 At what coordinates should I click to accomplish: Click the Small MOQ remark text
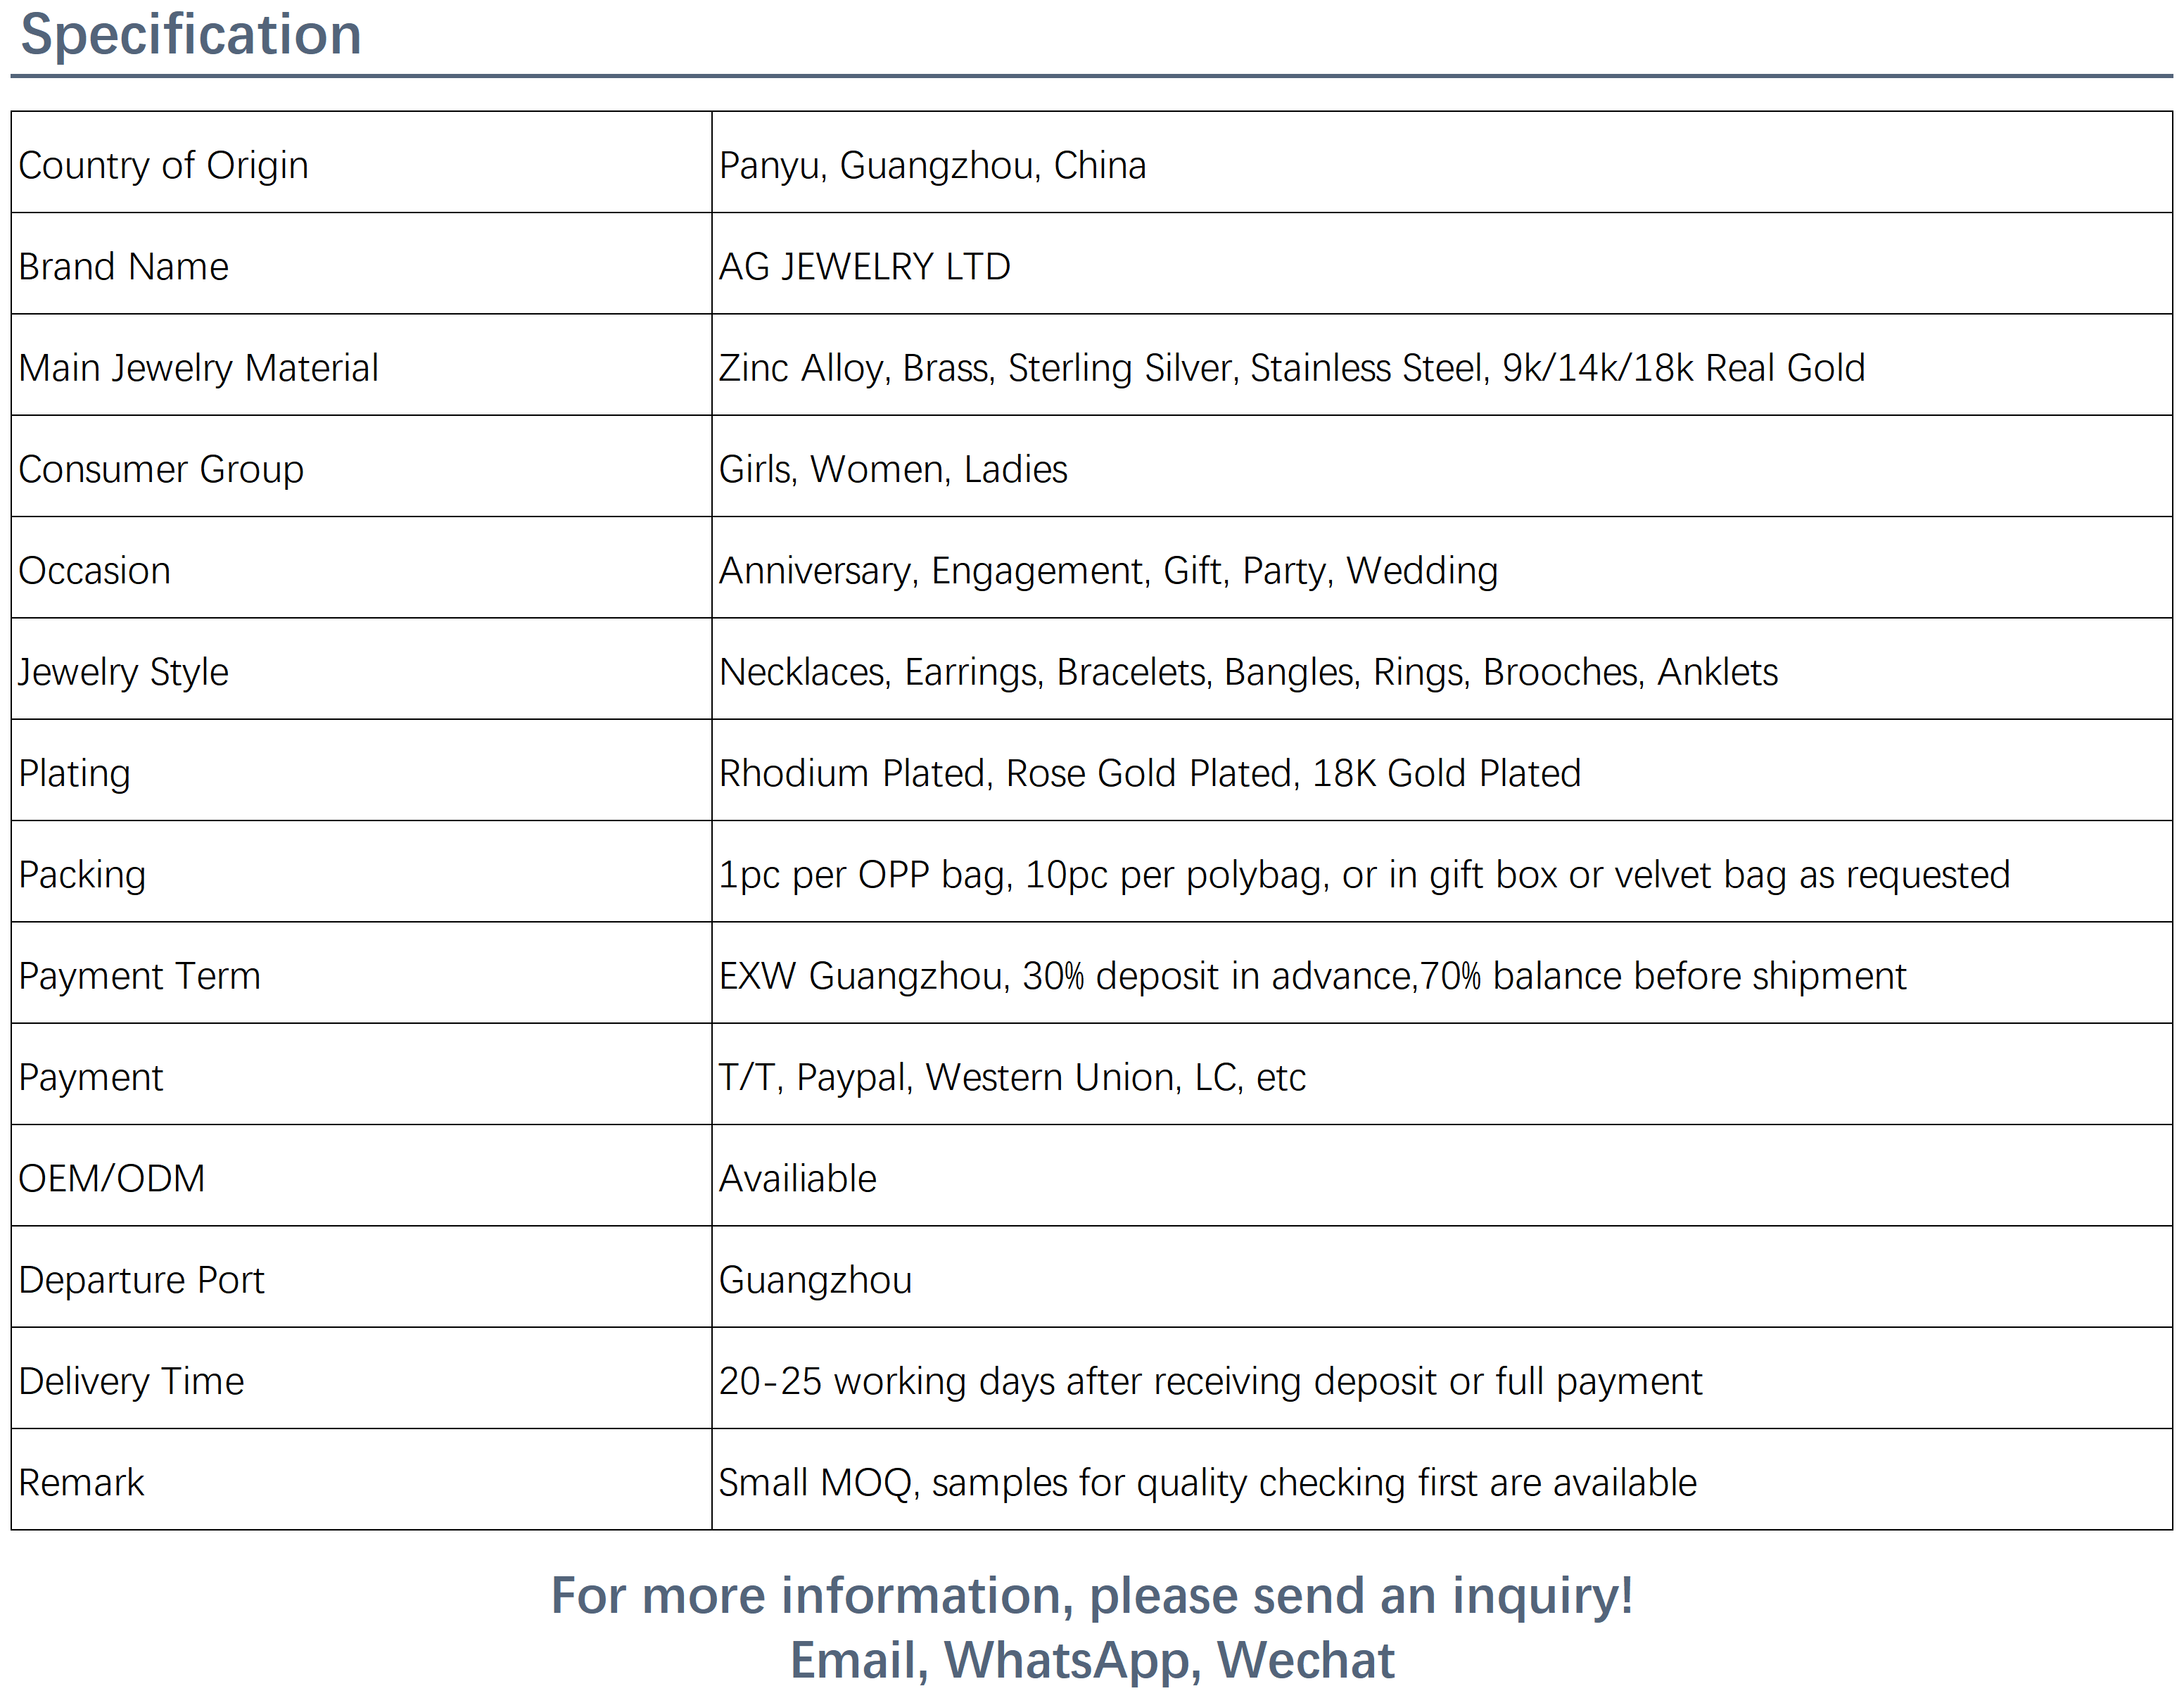pyautogui.click(x=1207, y=1483)
